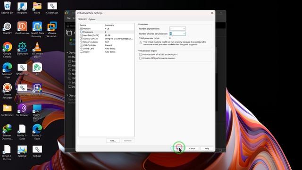Open the yellow Tor Browser folder
This screenshot has width=302, height=170.
point(7,110)
